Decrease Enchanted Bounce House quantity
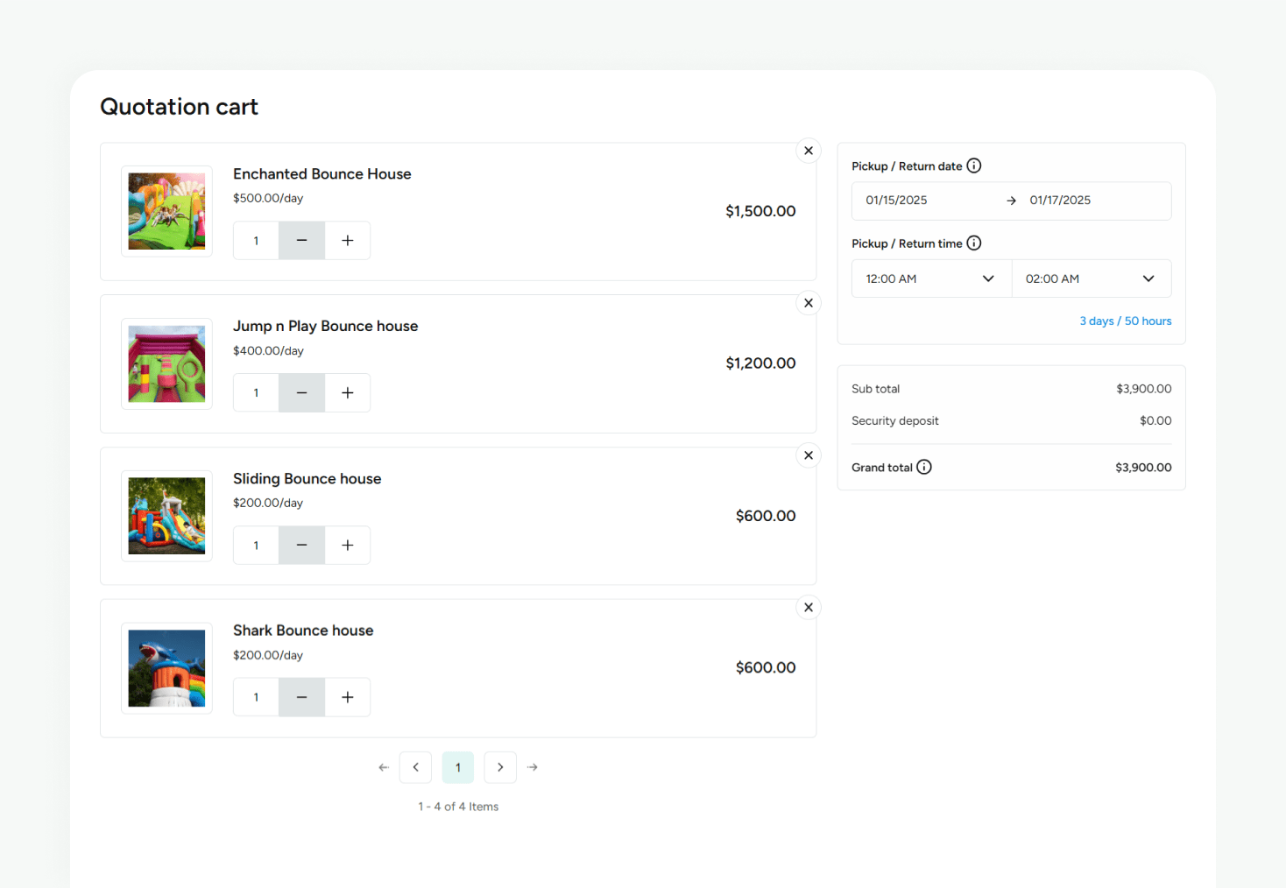 tap(301, 241)
